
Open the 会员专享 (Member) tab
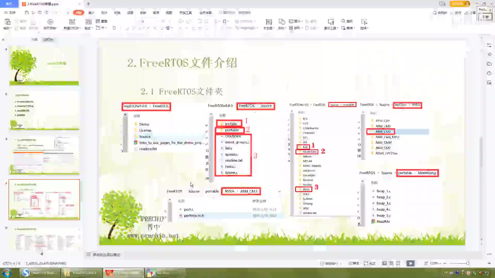(205, 13)
